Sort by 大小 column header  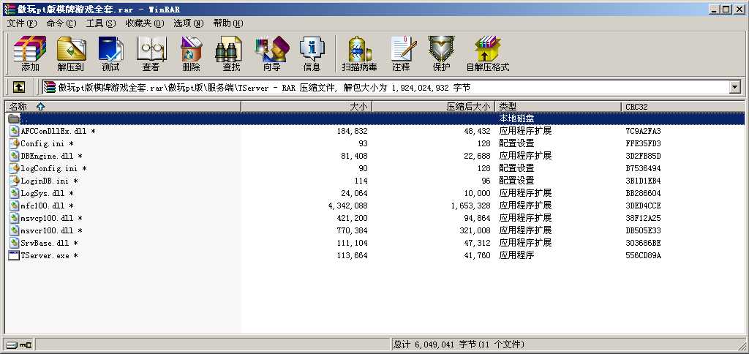(306, 107)
